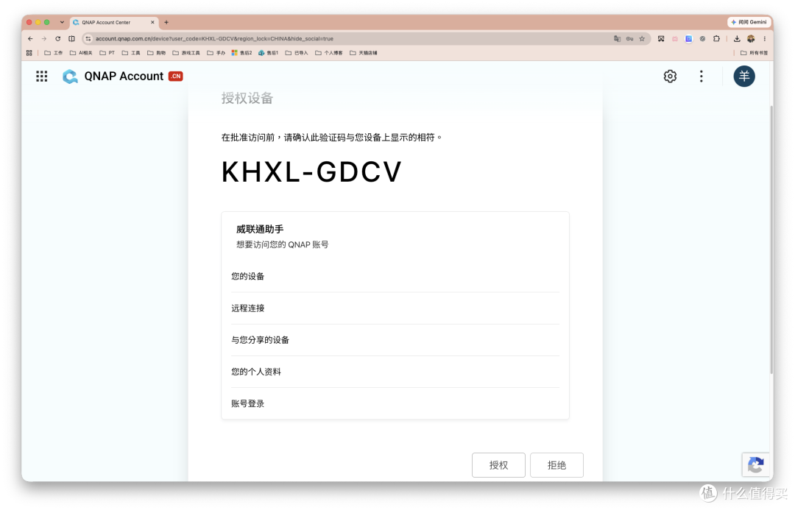Open the 工作 bookmark folder
Screen dimensions: 795x510
(x=53, y=53)
